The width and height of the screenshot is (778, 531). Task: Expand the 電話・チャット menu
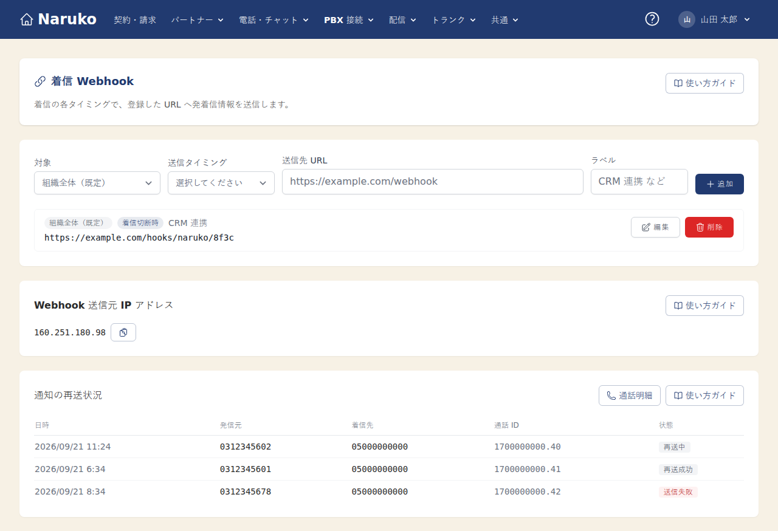tap(274, 19)
